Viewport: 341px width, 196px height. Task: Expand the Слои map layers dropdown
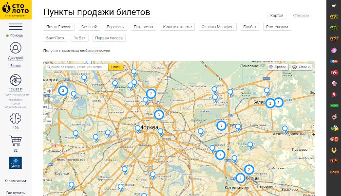(x=301, y=67)
